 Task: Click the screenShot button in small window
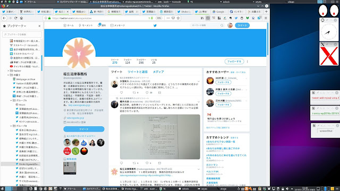coord(326,131)
